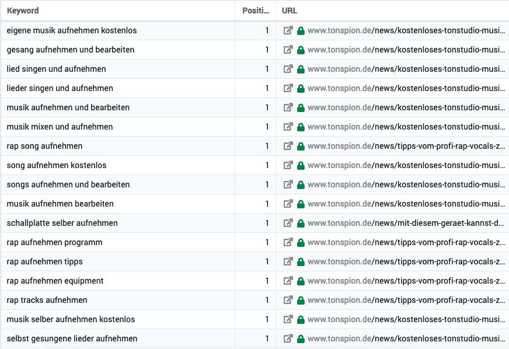Open external link icon for 'musik aufnehmen bearbeiten'

pyautogui.click(x=288, y=204)
